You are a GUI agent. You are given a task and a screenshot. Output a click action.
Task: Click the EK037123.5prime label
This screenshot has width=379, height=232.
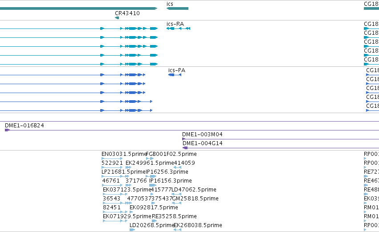(x=127, y=190)
